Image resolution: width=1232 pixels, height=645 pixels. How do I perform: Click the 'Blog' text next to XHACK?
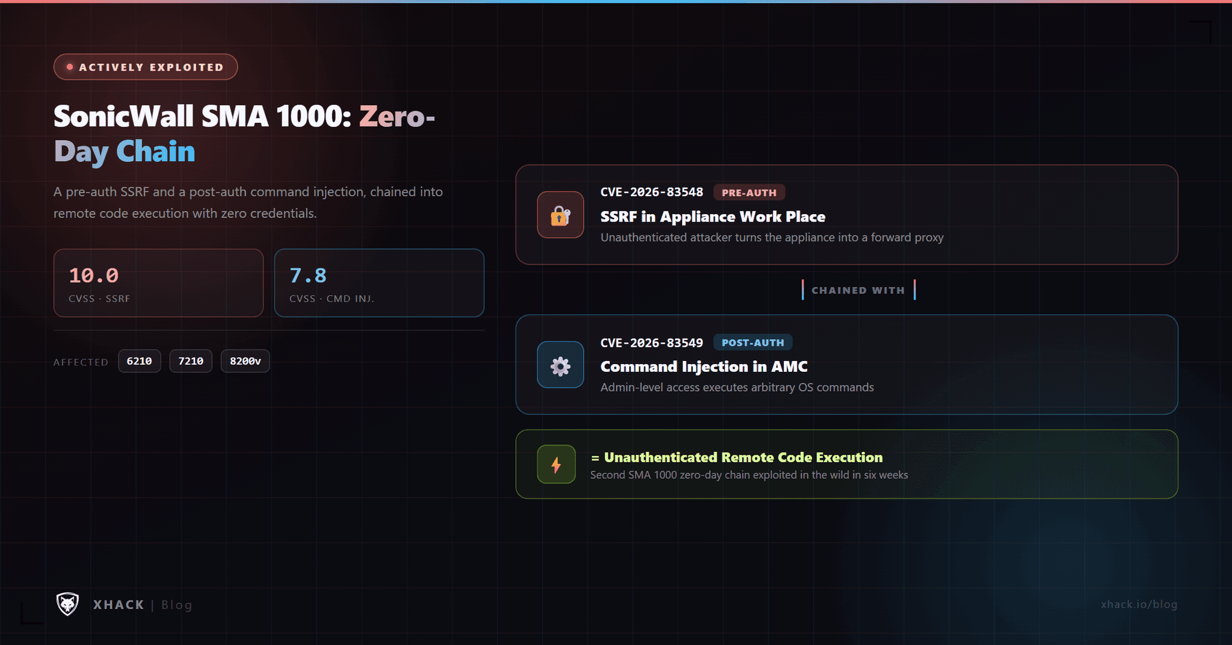[x=177, y=605]
